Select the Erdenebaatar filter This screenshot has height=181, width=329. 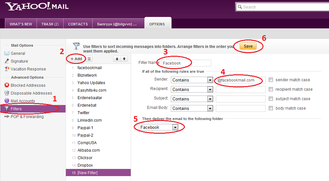(x=98, y=98)
